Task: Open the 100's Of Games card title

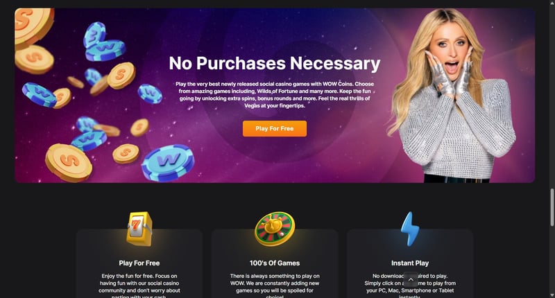Action: point(275,263)
